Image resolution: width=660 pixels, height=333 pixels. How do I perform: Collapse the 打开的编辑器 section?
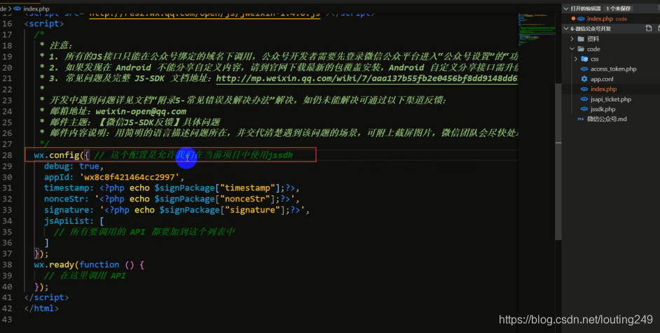[566, 8]
